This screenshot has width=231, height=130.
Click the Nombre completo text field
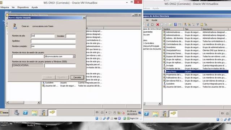pos(53,46)
